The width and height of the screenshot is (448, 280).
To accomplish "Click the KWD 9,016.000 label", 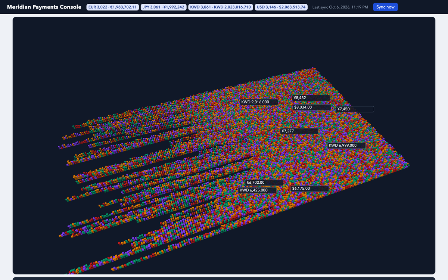I will tap(259, 102).
